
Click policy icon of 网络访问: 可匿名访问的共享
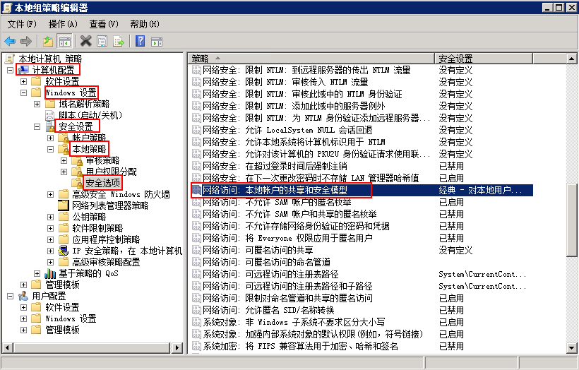click(x=196, y=250)
